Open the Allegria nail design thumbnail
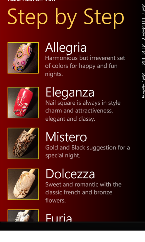Viewport: 145px width, 242px height. [23, 58]
